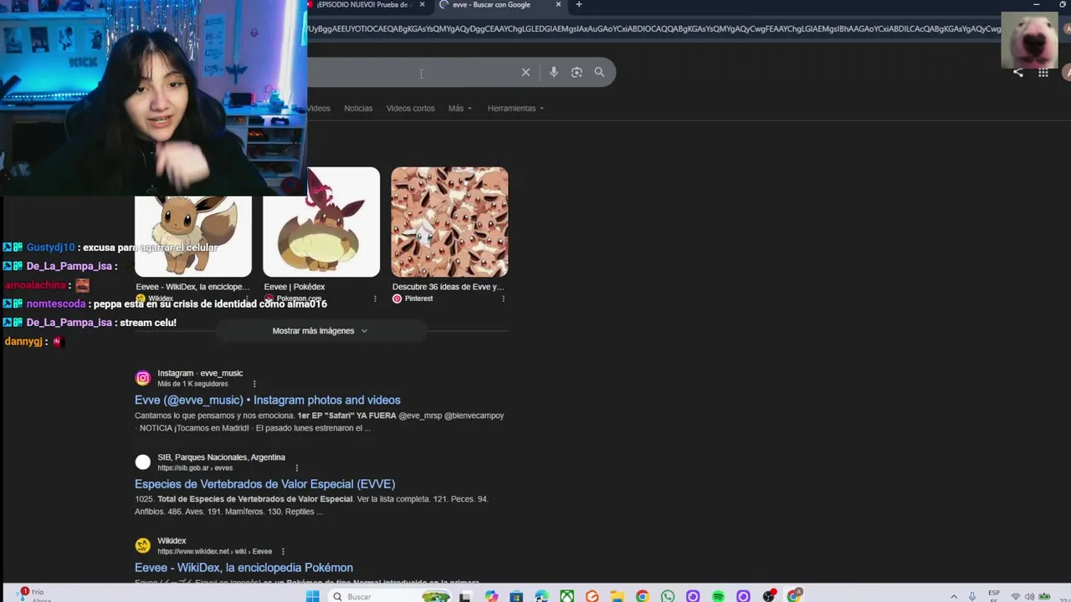Open the Eevee Pokédex image thumbnail
This screenshot has height=602, width=1071.
point(321,222)
